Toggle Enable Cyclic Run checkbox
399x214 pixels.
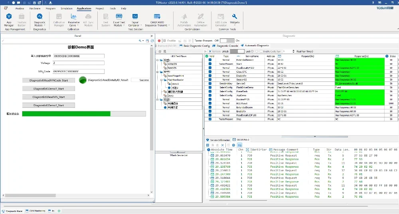[261, 51]
